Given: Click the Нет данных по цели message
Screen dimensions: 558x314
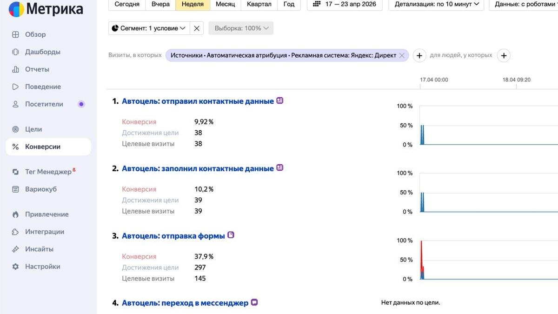Looking at the screenshot, I should [411, 303].
